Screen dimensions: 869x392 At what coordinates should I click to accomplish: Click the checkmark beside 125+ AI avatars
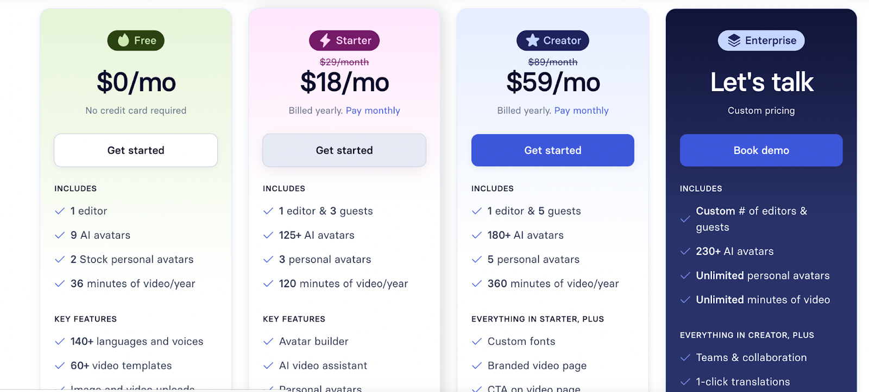pos(268,235)
